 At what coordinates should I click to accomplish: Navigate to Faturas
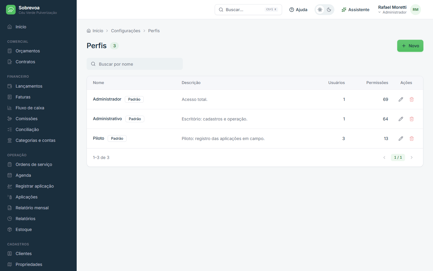coord(38,97)
